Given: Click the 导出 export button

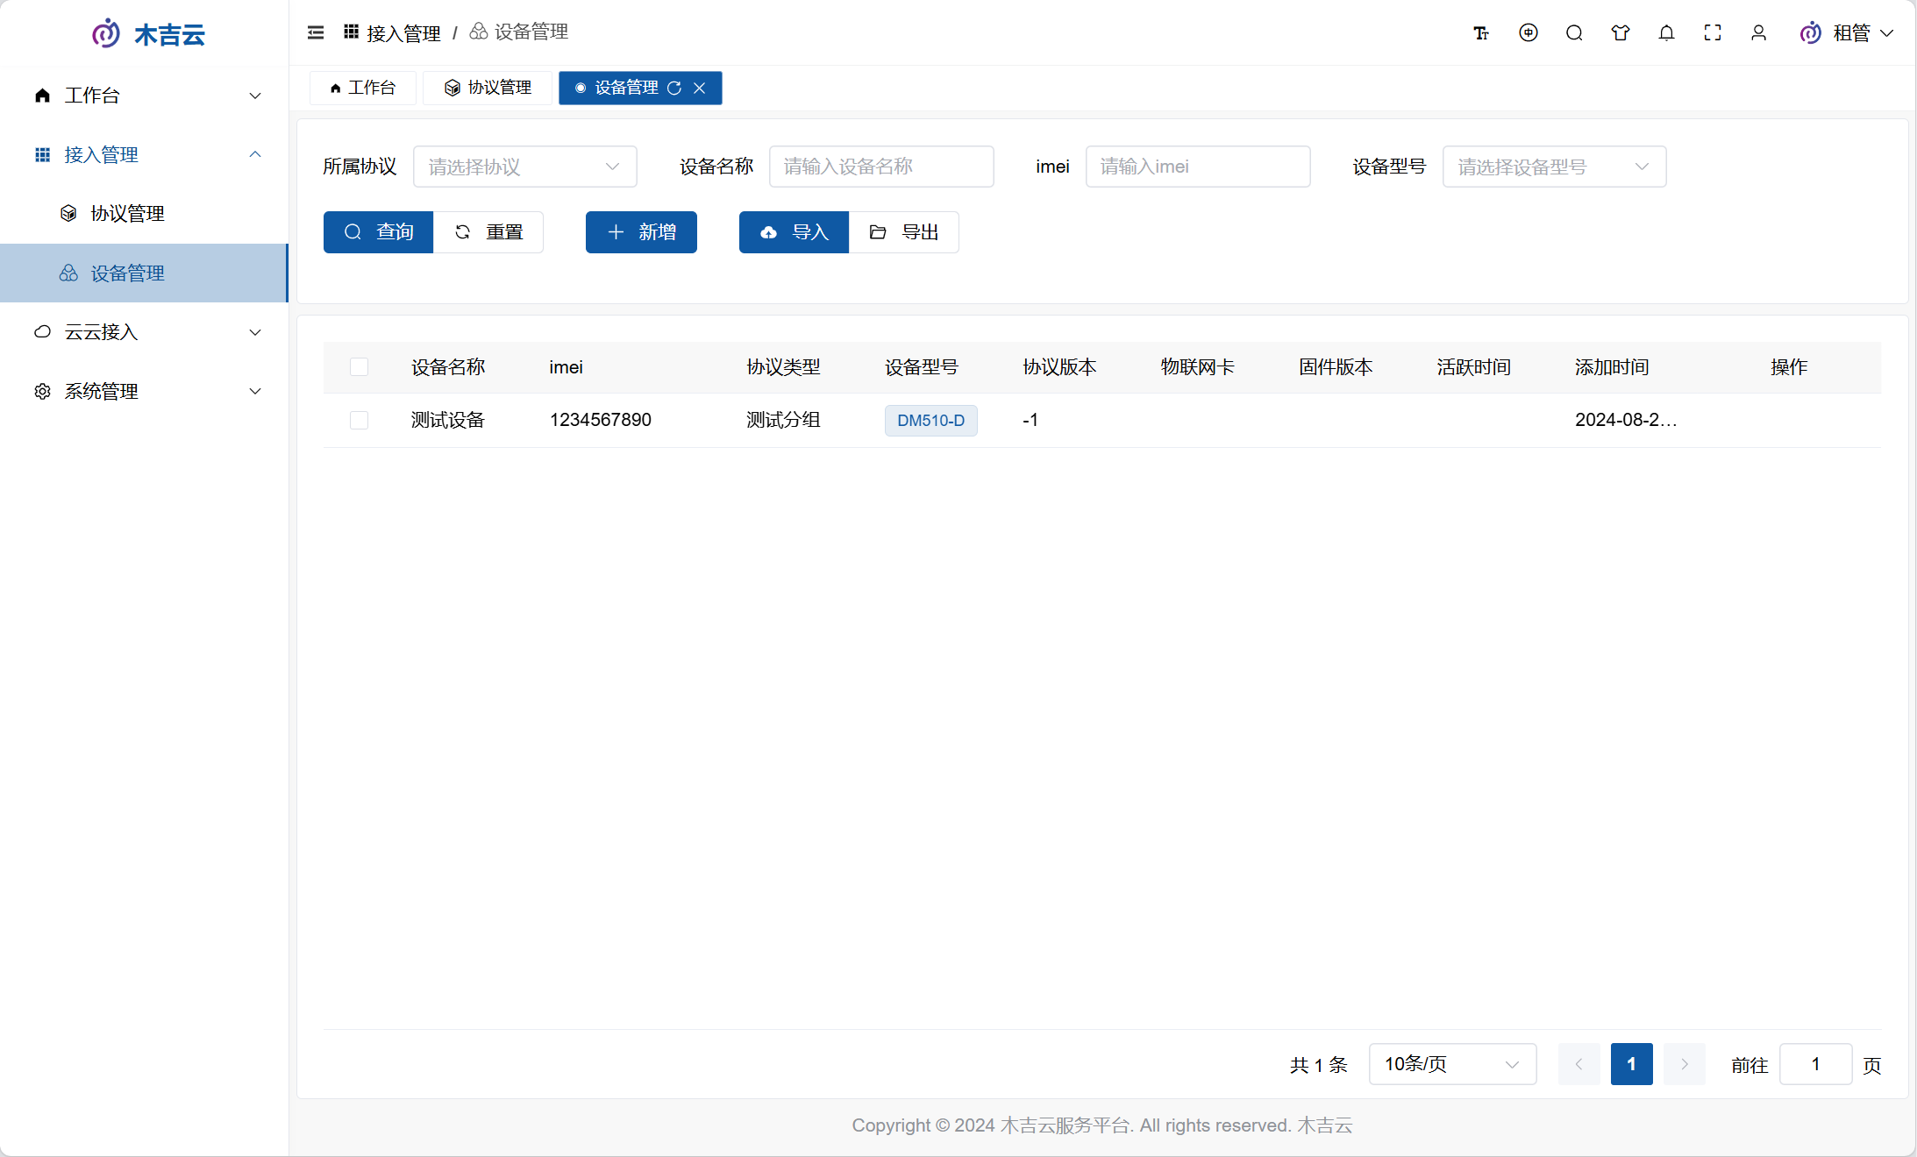Looking at the screenshot, I should pos(904,232).
